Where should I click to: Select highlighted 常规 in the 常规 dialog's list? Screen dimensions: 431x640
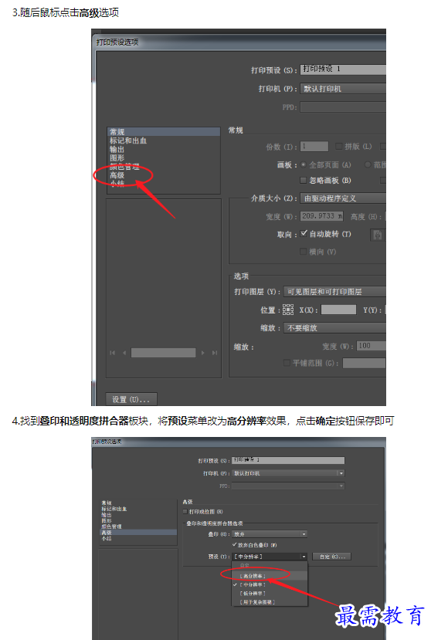point(164,132)
